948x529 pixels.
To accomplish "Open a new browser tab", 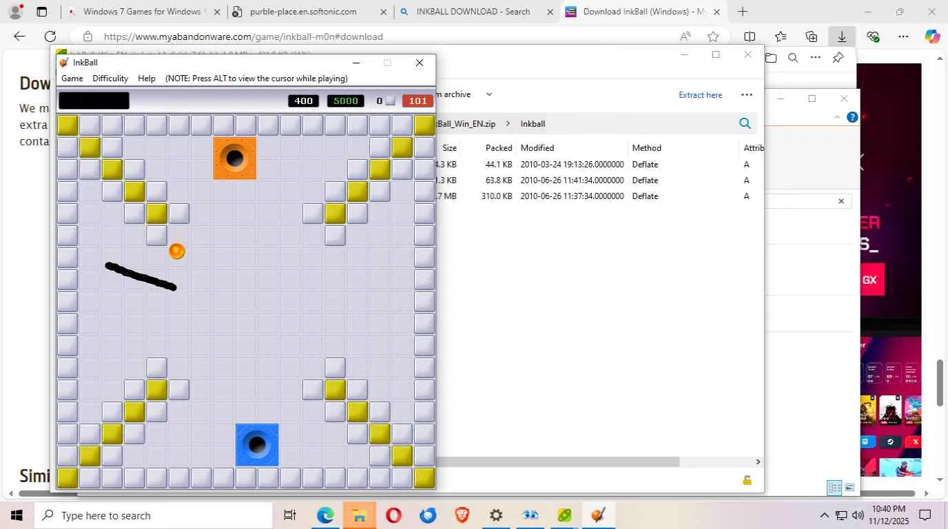I will click(x=743, y=12).
